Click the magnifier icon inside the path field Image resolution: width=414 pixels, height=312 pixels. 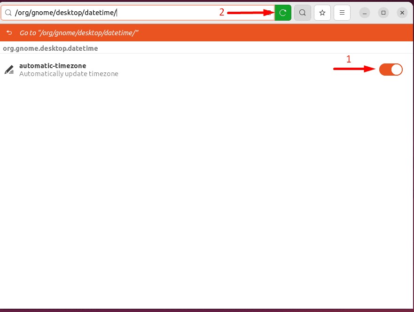8,13
